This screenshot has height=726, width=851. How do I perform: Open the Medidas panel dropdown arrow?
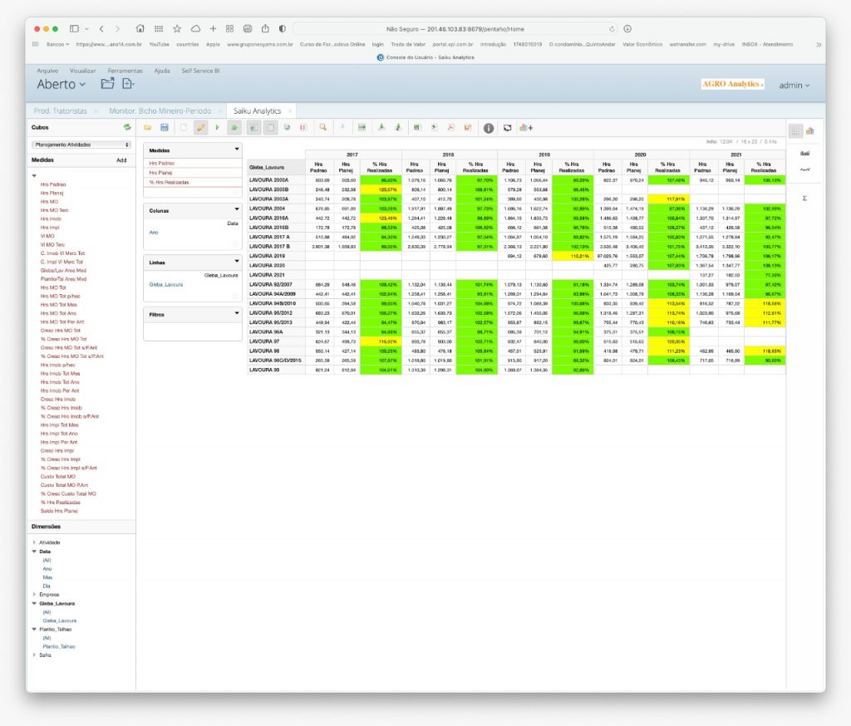coord(237,150)
